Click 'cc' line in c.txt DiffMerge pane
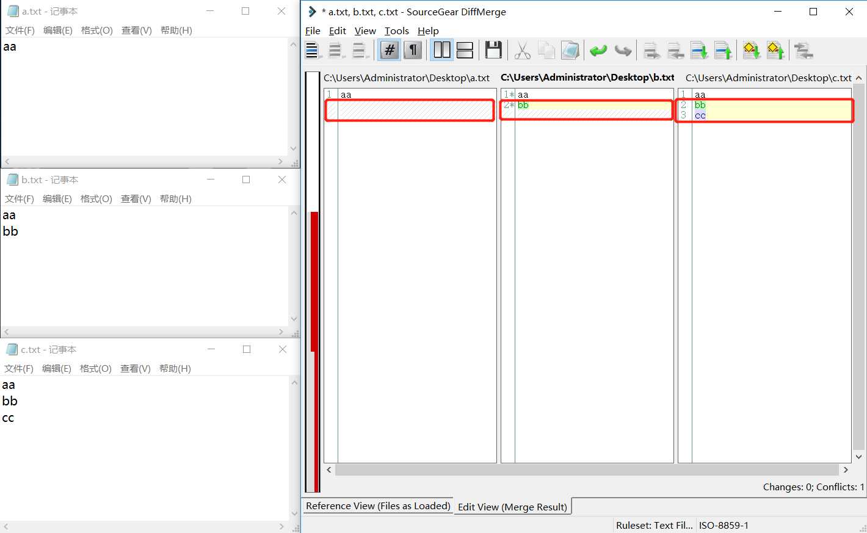This screenshot has width=867, height=533. coord(700,115)
